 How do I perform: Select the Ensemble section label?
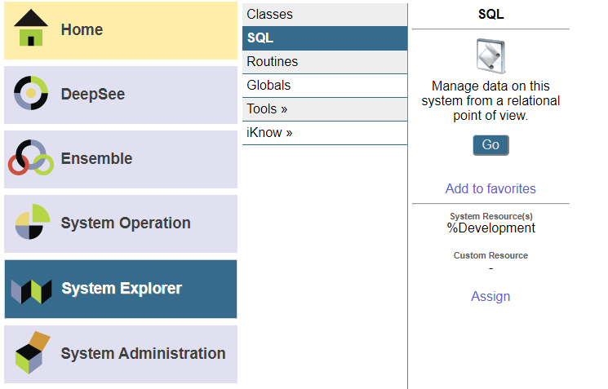click(x=96, y=158)
